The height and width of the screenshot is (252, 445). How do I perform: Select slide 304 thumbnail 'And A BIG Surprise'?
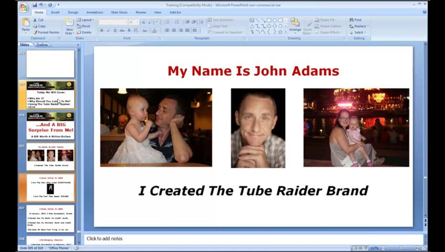coord(50,126)
